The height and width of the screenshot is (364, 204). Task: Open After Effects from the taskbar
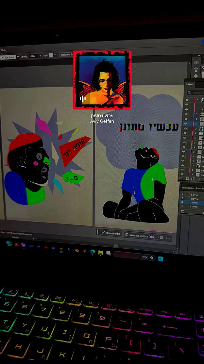pos(54,248)
